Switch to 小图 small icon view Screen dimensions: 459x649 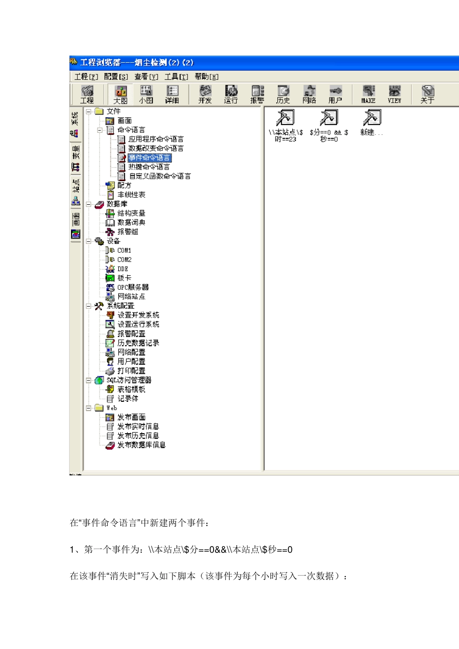146,94
